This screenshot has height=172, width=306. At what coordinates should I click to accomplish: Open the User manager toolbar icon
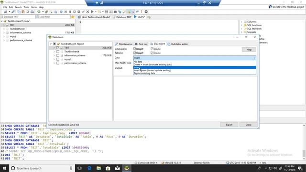[x=46, y=11]
